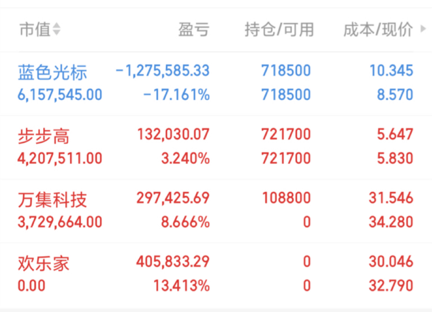Image resolution: width=432 pixels, height=312 pixels.
Task: Select profit percentage 3.240%
Action: tap(186, 158)
